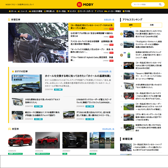The height and width of the screenshot is (168, 168).
Task: Open ranking 2 ランドクルーザーFJ article
Action: tap(148, 44)
